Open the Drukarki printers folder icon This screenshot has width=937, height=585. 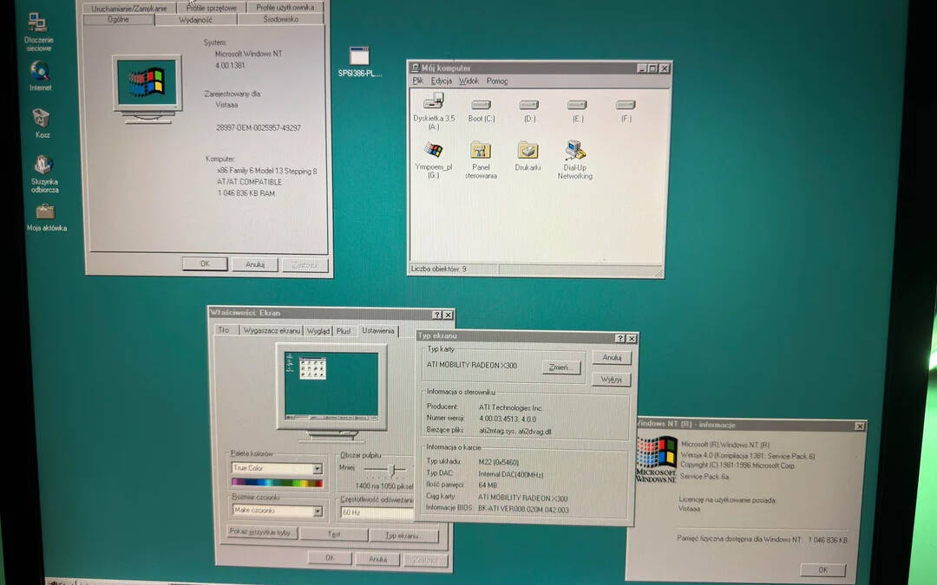pos(527,156)
